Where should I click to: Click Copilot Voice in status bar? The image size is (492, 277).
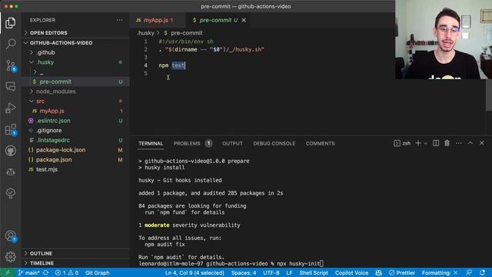pyautogui.click(x=352, y=272)
